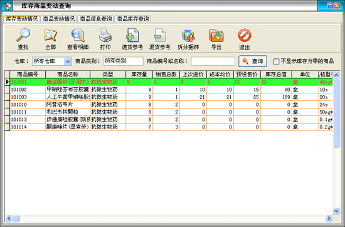This screenshot has width=345, height=227.
Task: Click the 查找 magnifier icon
Action: tap(23, 35)
